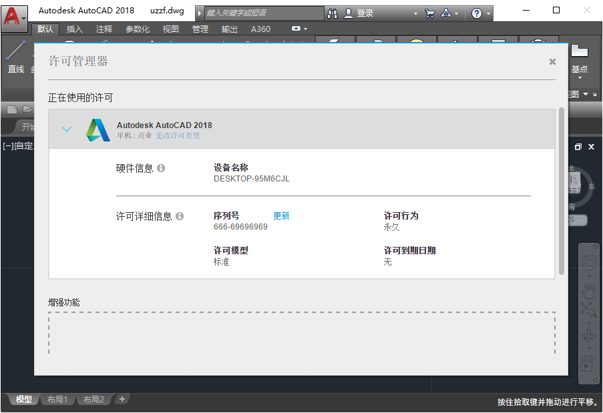Click the Autodesk App Exchange icon
603x413 pixels.
pos(446,13)
